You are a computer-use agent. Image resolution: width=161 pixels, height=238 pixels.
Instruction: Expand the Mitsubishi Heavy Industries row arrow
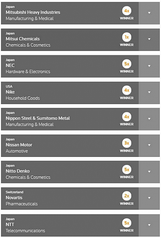[149, 13]
